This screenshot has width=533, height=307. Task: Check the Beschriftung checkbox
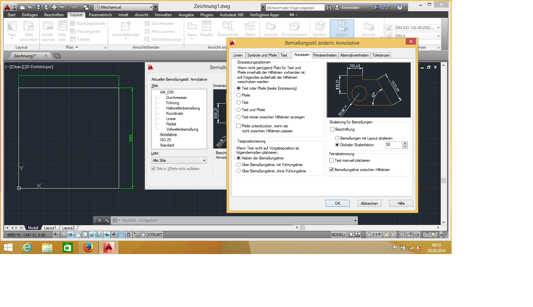pos(332,129)
